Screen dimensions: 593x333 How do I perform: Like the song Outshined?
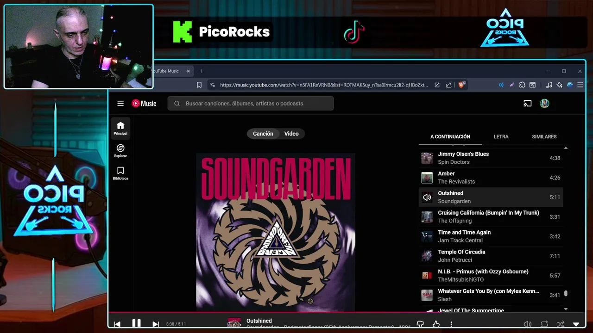coord(436,324)
